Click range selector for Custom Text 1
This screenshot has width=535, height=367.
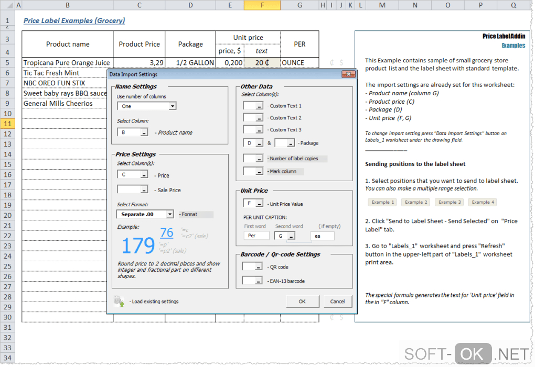click(259, 106)
